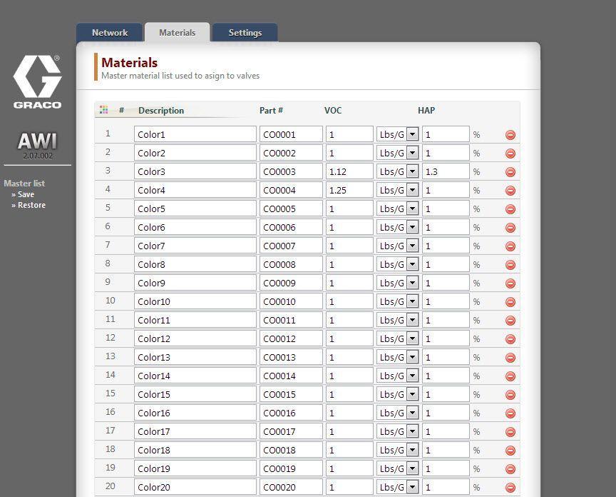Click the VOC value field for Color20
616x497 pixels.
[349, 487]
